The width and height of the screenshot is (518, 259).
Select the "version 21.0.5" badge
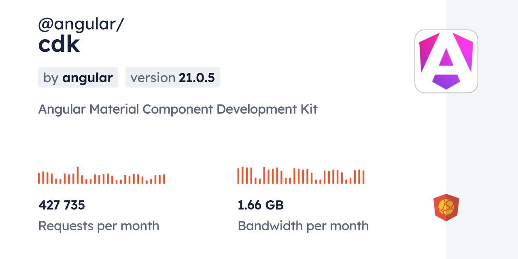173,77
